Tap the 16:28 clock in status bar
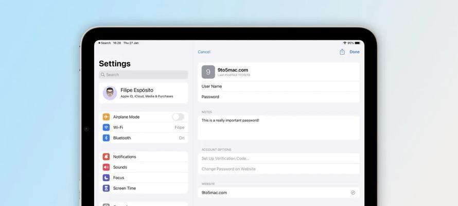 click(117, 43)
